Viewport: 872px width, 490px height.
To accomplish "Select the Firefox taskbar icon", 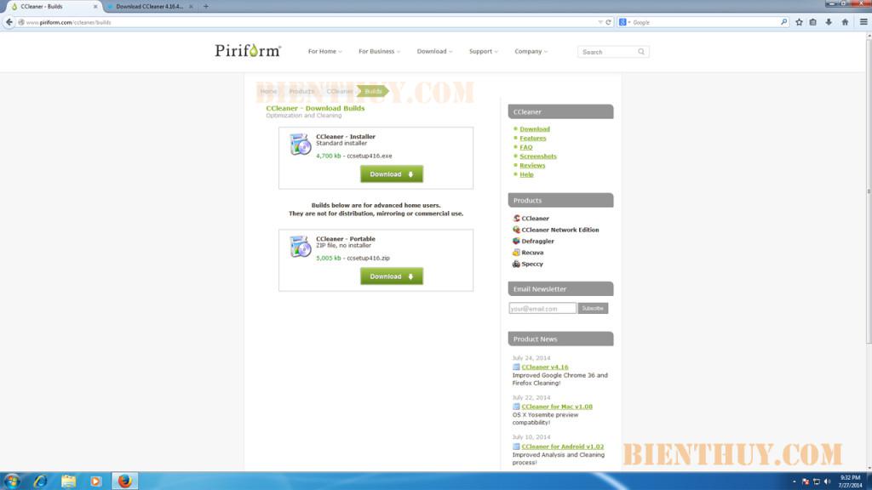I will (124, 481).
